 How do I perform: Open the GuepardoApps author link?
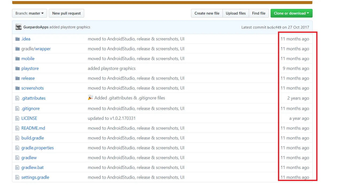tap(36, 27)
